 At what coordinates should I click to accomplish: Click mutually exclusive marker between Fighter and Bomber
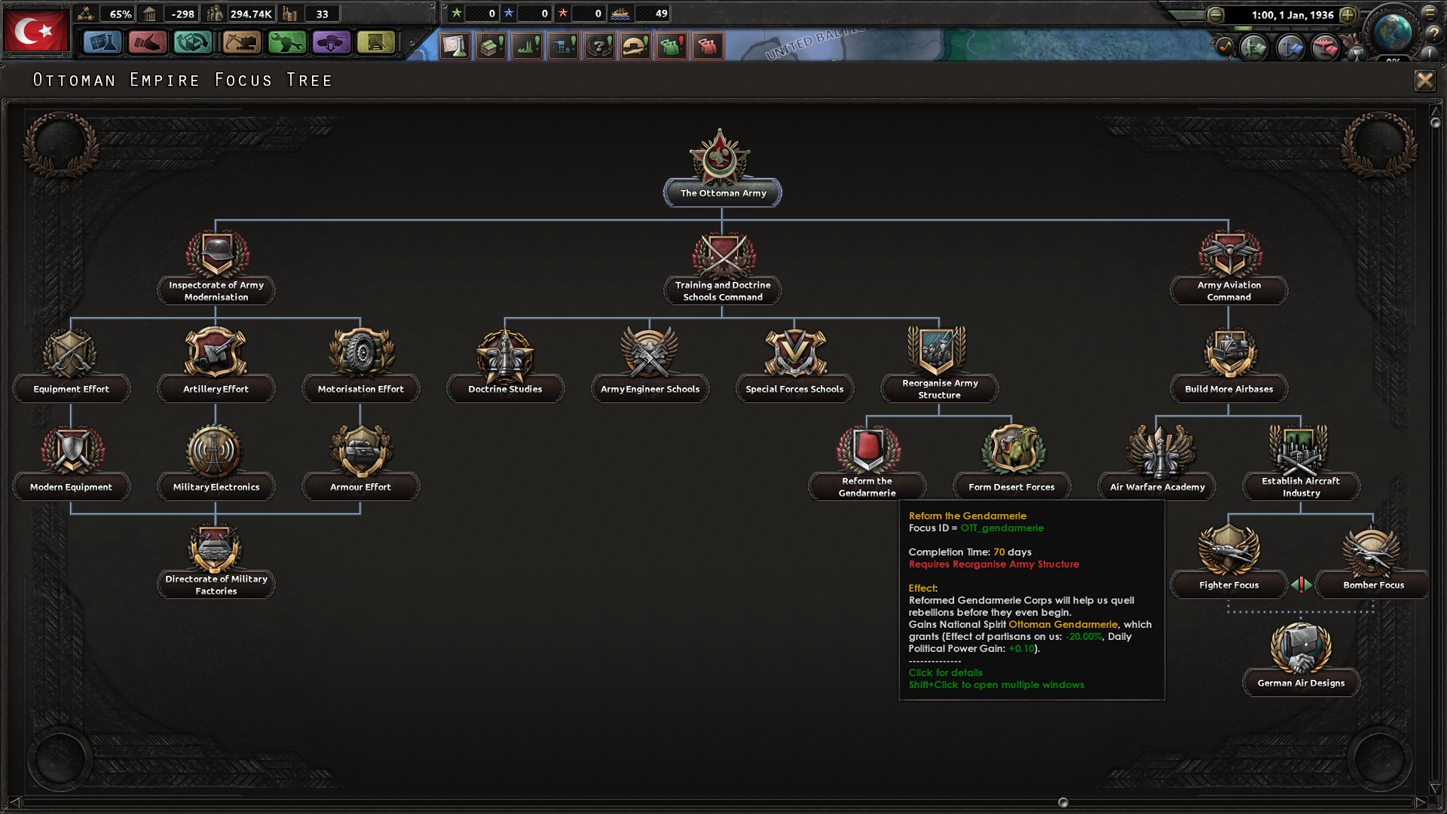pos(1302,585)
